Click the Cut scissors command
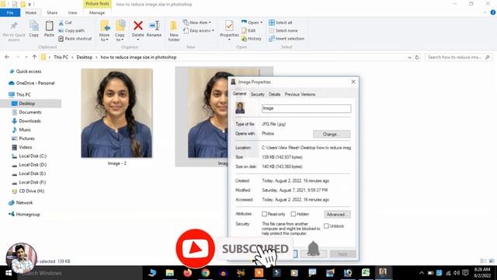Image resolution: width=497 pixels, height=280 pixels. pos(65,23)
